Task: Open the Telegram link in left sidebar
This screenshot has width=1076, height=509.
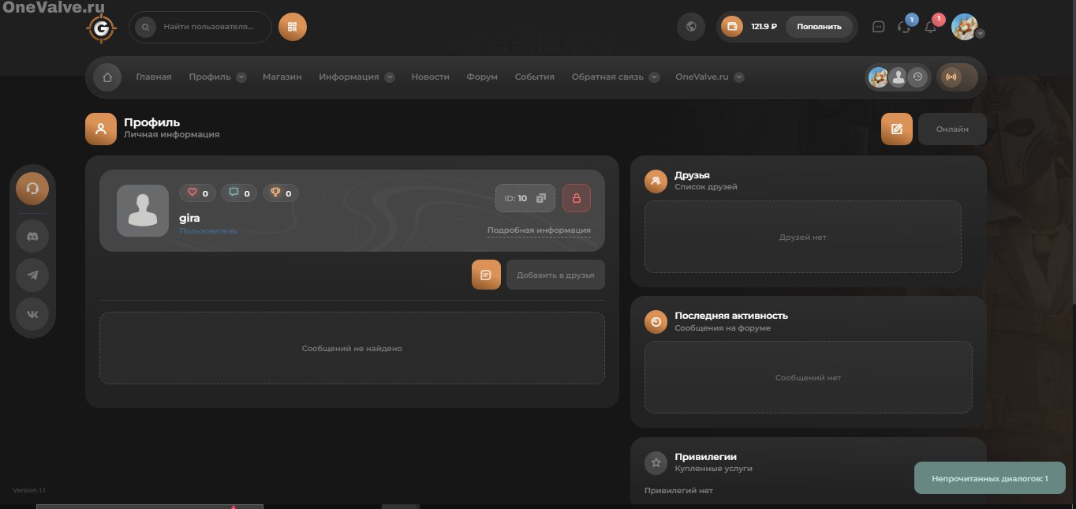Action: (x=32, y=275)
